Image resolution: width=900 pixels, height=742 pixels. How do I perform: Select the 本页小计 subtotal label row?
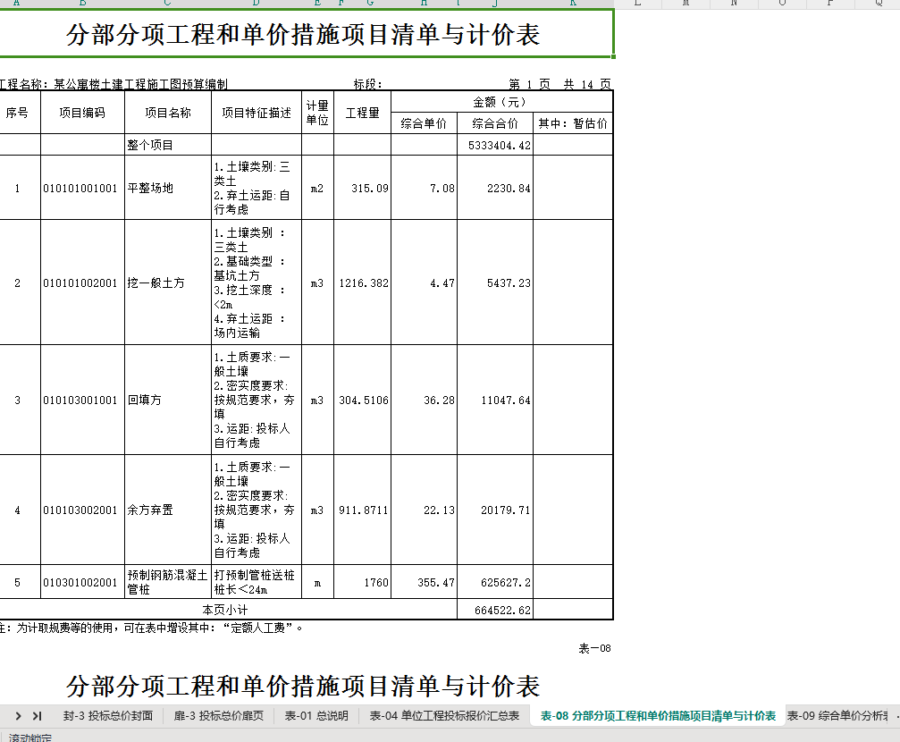pyautogui.click(x=229, y=610)
